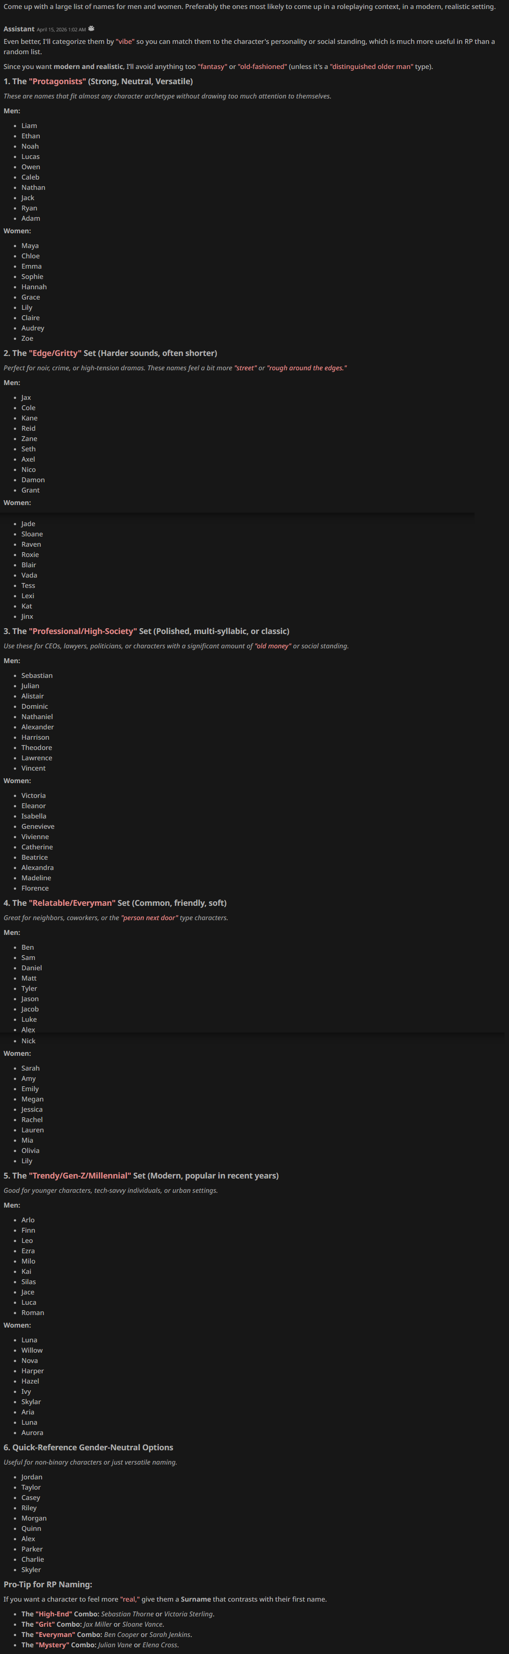Select the name 'Kane'
Screen dimensions: 509x1654
tap(30, 418)
